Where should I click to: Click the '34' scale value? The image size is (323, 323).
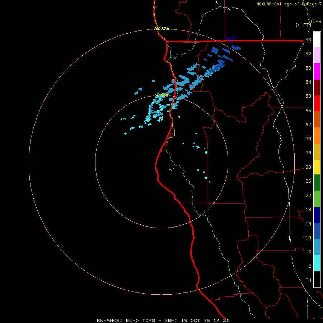(x=308, y=153)
